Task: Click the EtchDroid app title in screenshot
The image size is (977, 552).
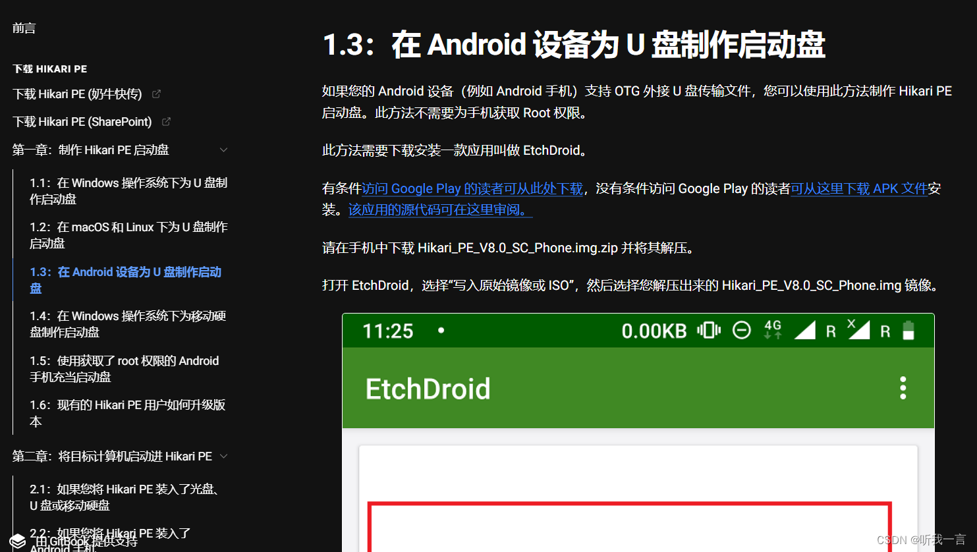Action: pos(428,389)
